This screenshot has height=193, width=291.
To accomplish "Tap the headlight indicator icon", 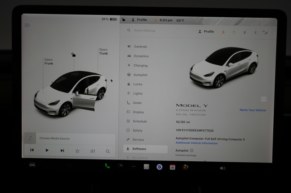I will point(27,25).
